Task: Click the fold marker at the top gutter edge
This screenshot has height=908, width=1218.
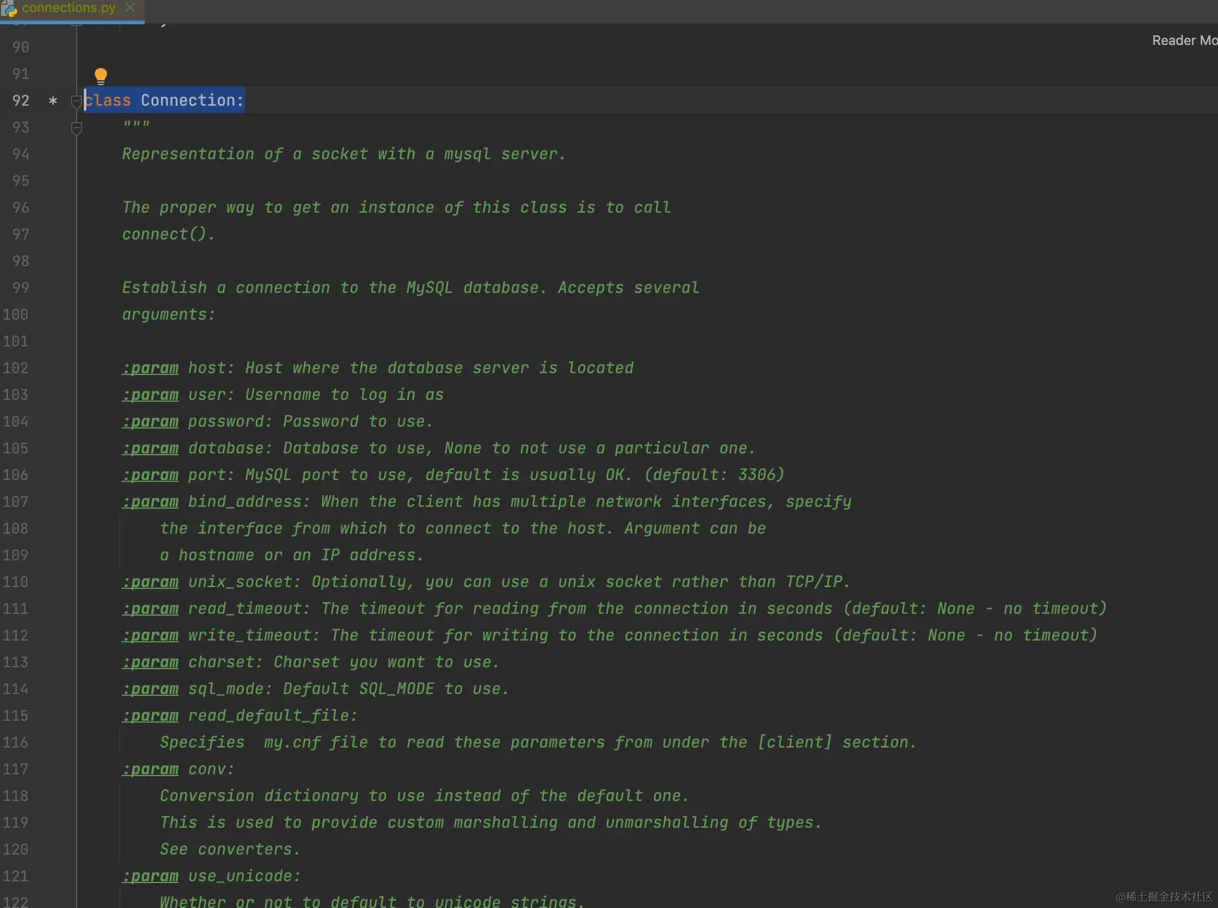Action: [76, 24]
